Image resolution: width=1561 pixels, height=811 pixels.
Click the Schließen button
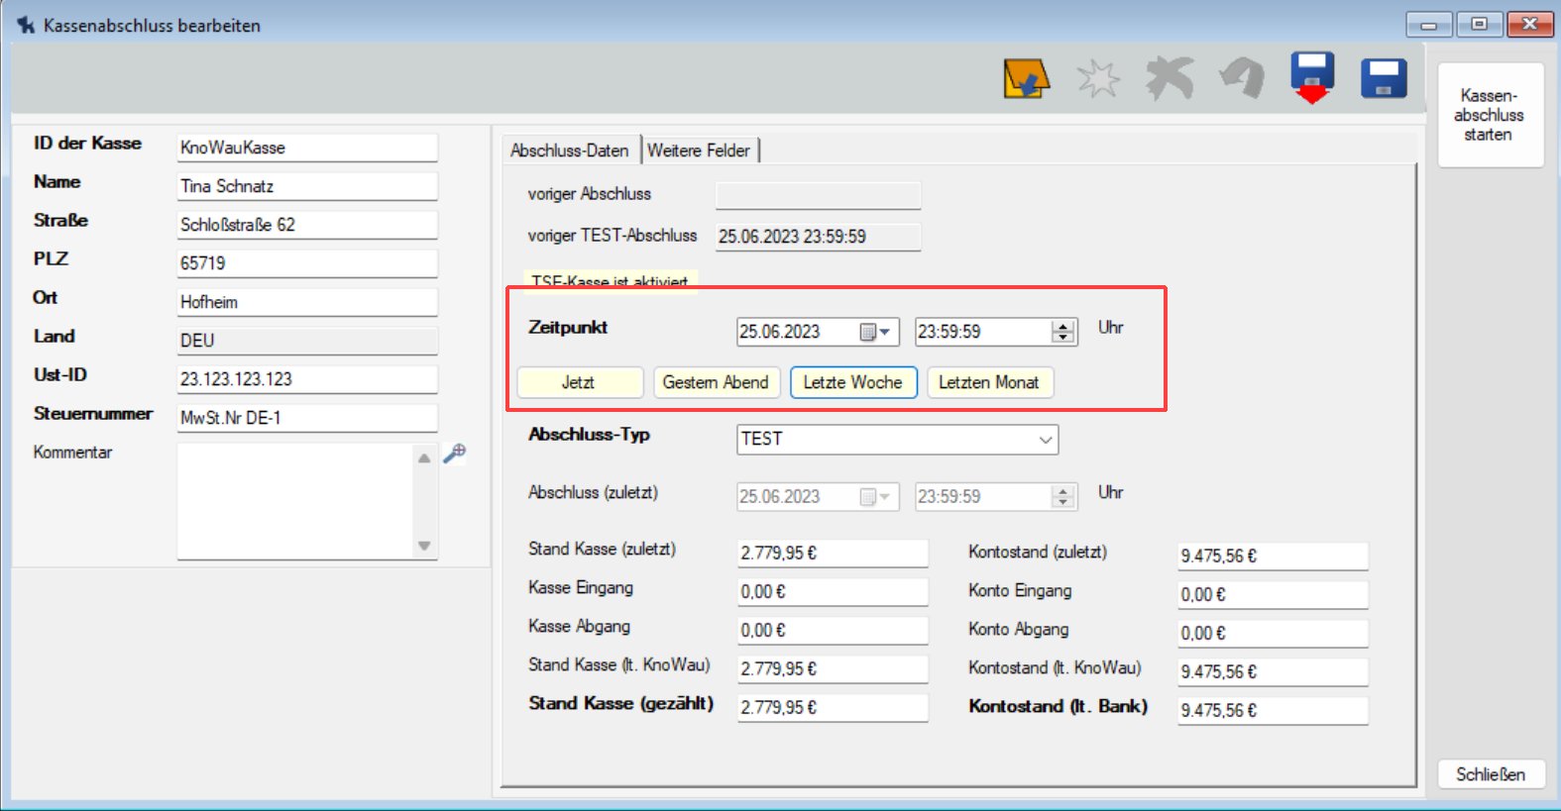pos(1490,774)
